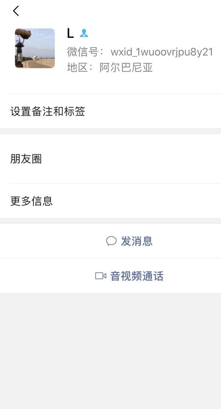Click the region value 阿尔巴尼亚
Screen dimensions: 221x409
coord(126,68)
